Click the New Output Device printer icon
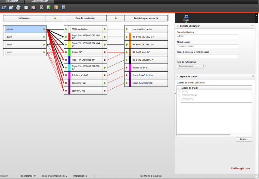Image resolution: width=259 pixels, height=179 pixels. (18, 7)
